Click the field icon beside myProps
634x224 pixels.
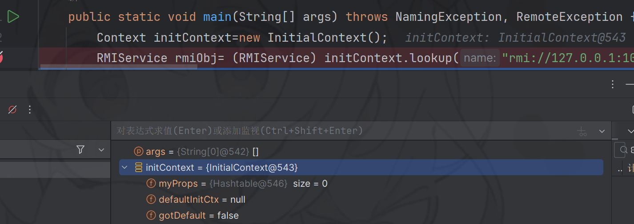click(x=151, y=184)
